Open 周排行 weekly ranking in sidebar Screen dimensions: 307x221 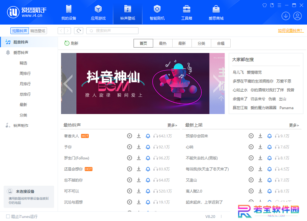tap(25, 73)
